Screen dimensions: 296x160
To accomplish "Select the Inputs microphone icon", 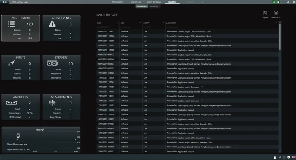I will [x=11, y=63].
